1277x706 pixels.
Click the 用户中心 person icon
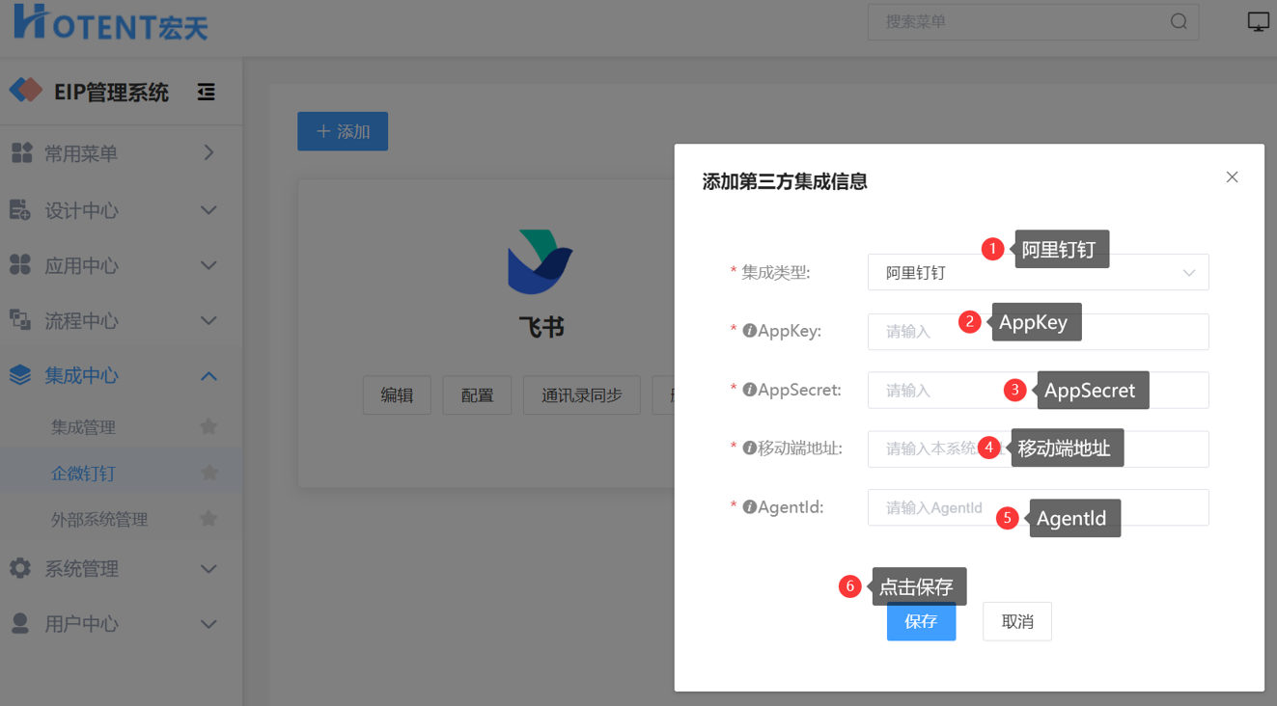[20, 624]
